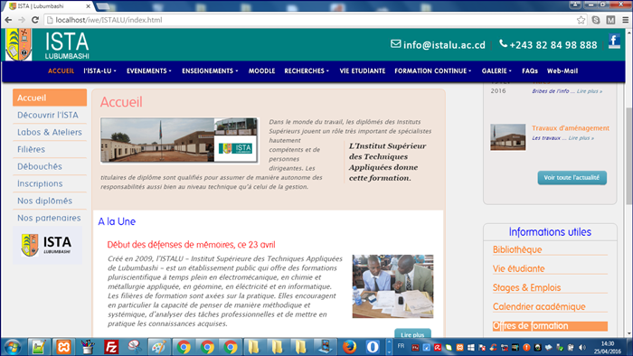The image size is (633, 356).
Task: Expand the GALERIE dropdown menu
Action: [x=496, y=71]
